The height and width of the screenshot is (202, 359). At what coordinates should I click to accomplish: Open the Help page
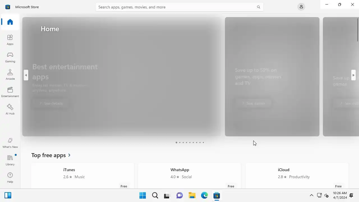(10, 178)
